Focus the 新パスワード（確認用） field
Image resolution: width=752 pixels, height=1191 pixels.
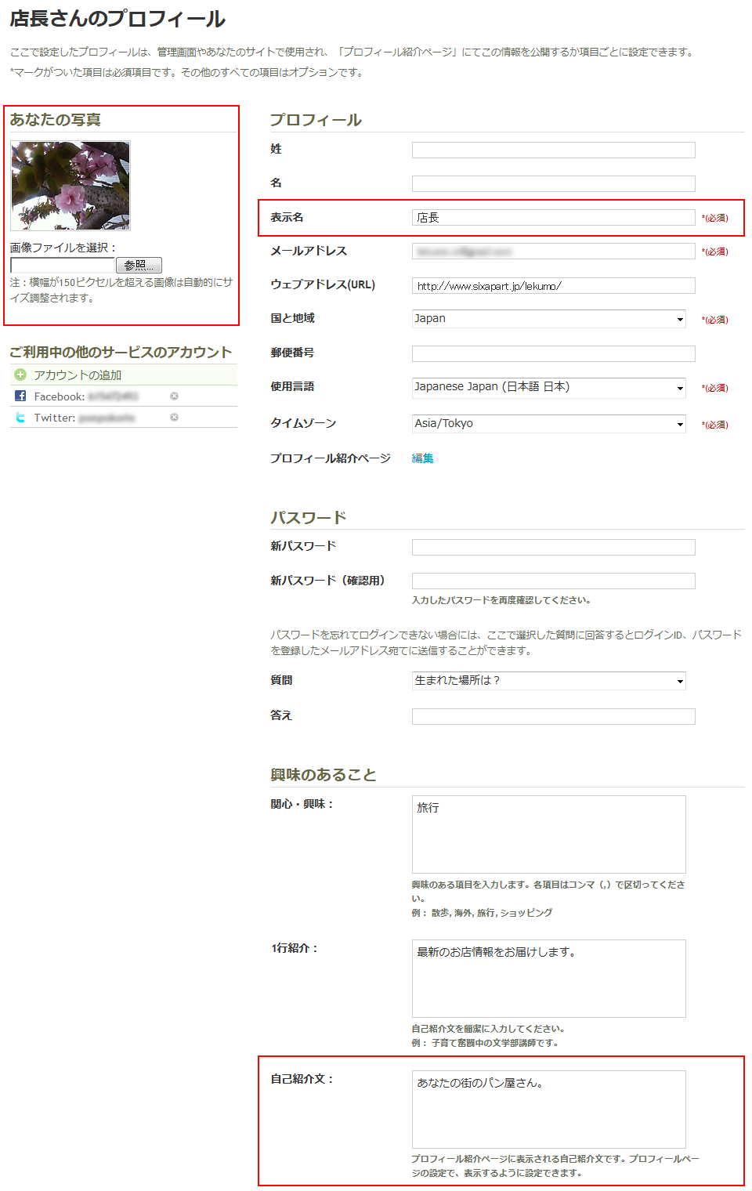[x=554, y=581]
